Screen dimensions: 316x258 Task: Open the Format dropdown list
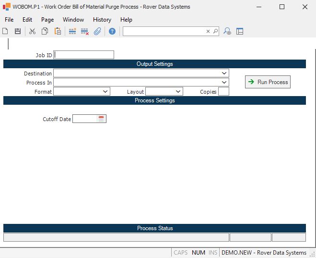[105, 91]
